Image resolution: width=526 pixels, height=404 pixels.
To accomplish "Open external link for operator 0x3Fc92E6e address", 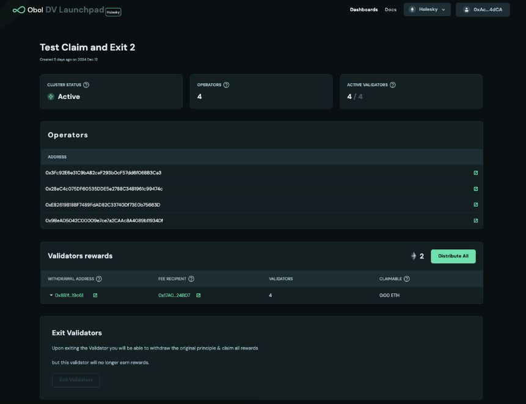I will click(x=476, y=173).
